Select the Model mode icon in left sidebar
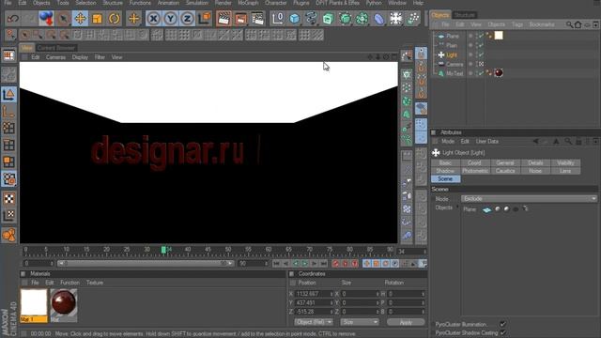 [8, 94]
